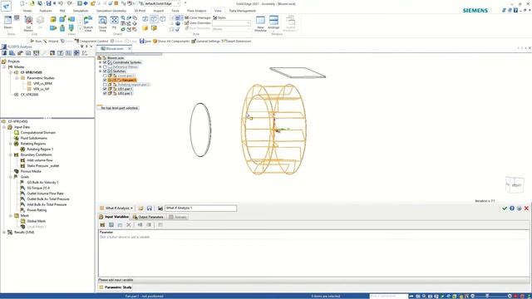This screenshot has height=299, width=532.
Task: Toggle the View Overrides checkbox
Action: coord(186,22)
